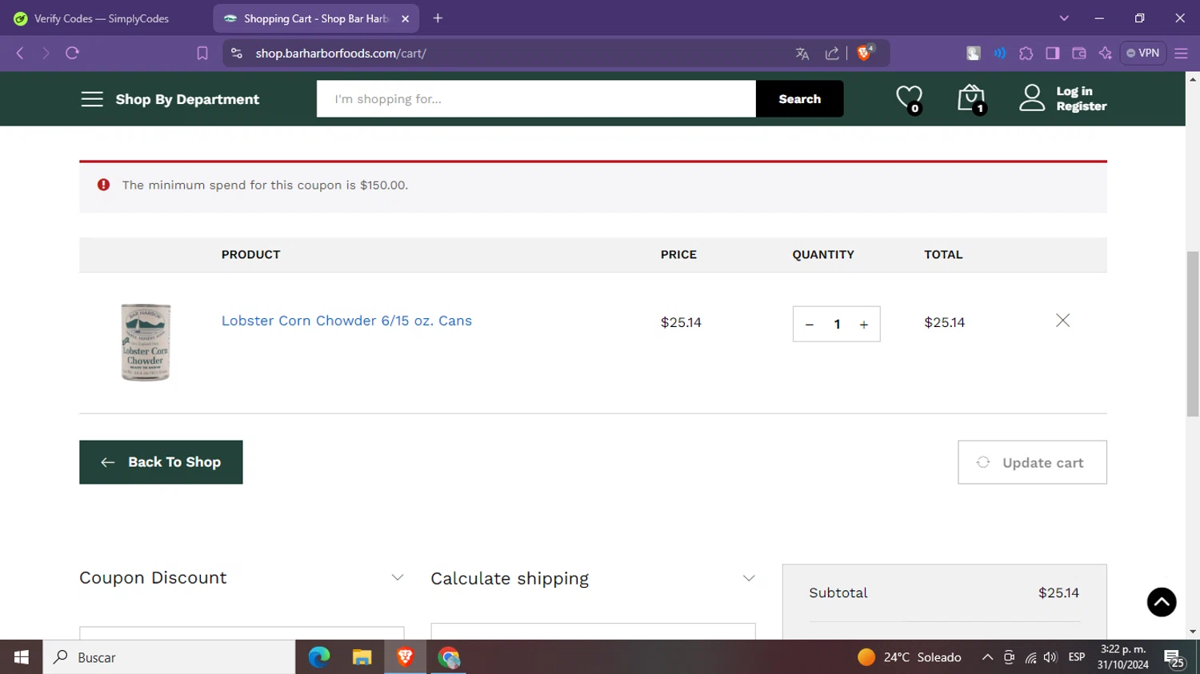Click the page vertical scrollbar thumb
The width and height of the screenshot is (1200, 674).
coord(1193,333)
